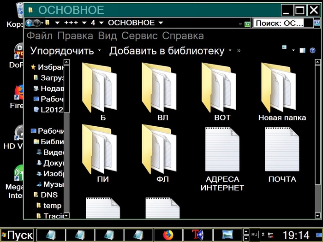Open the change view dropdown
Screen dimensions: 323x242
coord(292,50)
